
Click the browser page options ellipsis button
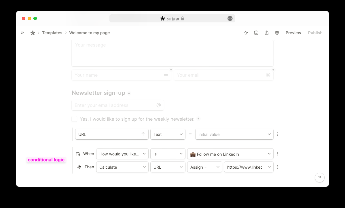230,18
